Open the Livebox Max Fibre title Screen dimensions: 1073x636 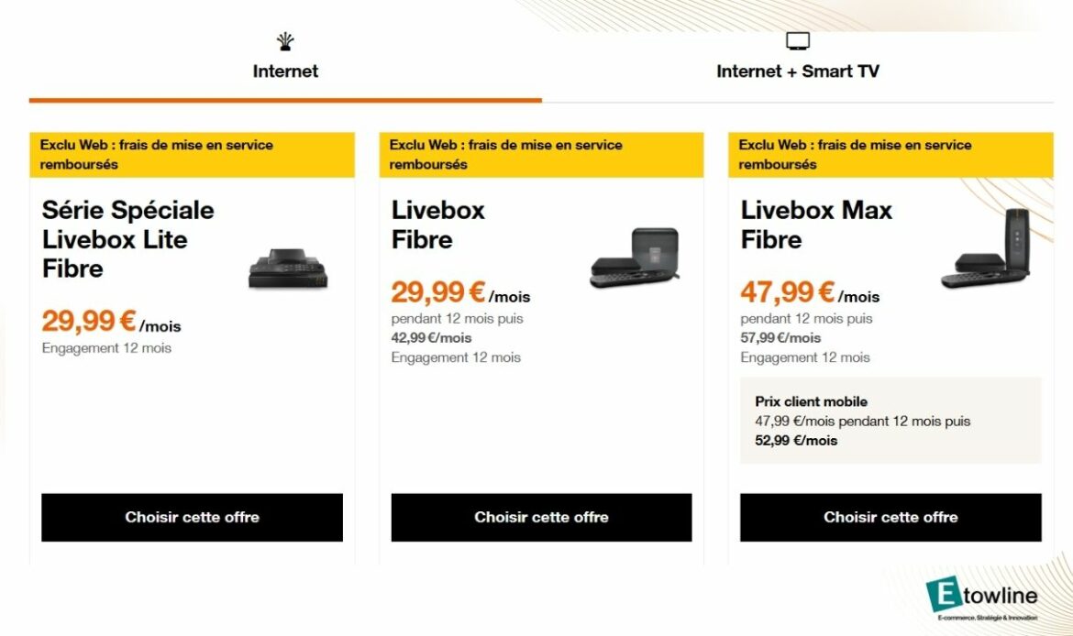pyautogui.click(x=815, y=225)
